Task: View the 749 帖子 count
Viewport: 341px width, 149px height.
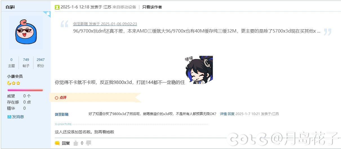Action: click(26, 63)
